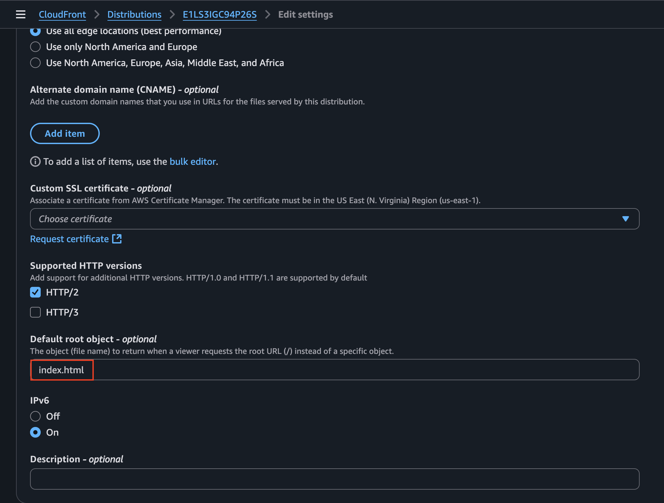Click the info icon beside the bulk editor tip
The image size is (664, 503).
tap(35, 162)
